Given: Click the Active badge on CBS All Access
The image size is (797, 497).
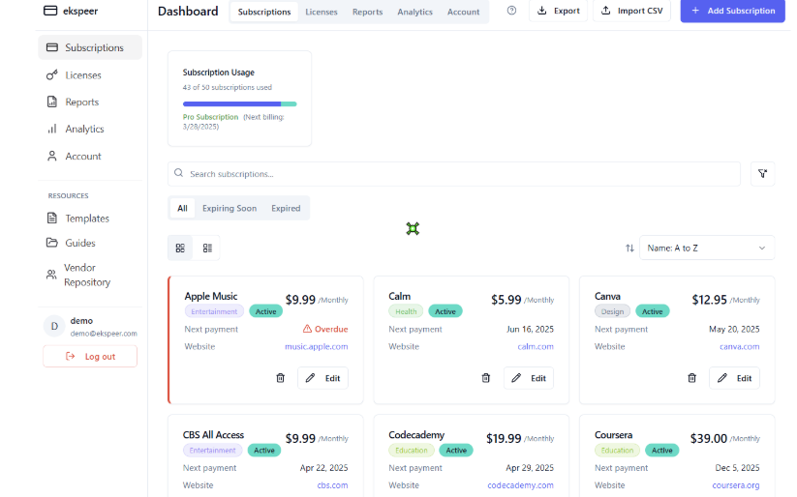Looking at the screenshot, I should click(263, 451).
